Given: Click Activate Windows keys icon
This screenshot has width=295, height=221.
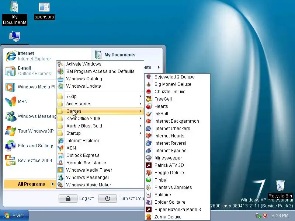Looking at the screenshot, I should click(60, 64).
